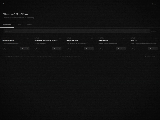This screenshot has width=160, height=120.
Task: Select the Spawnable tab
Action: pos(7,25)
